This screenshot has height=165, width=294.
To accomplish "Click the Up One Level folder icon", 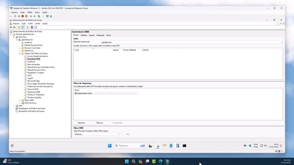I will [19, 27].
